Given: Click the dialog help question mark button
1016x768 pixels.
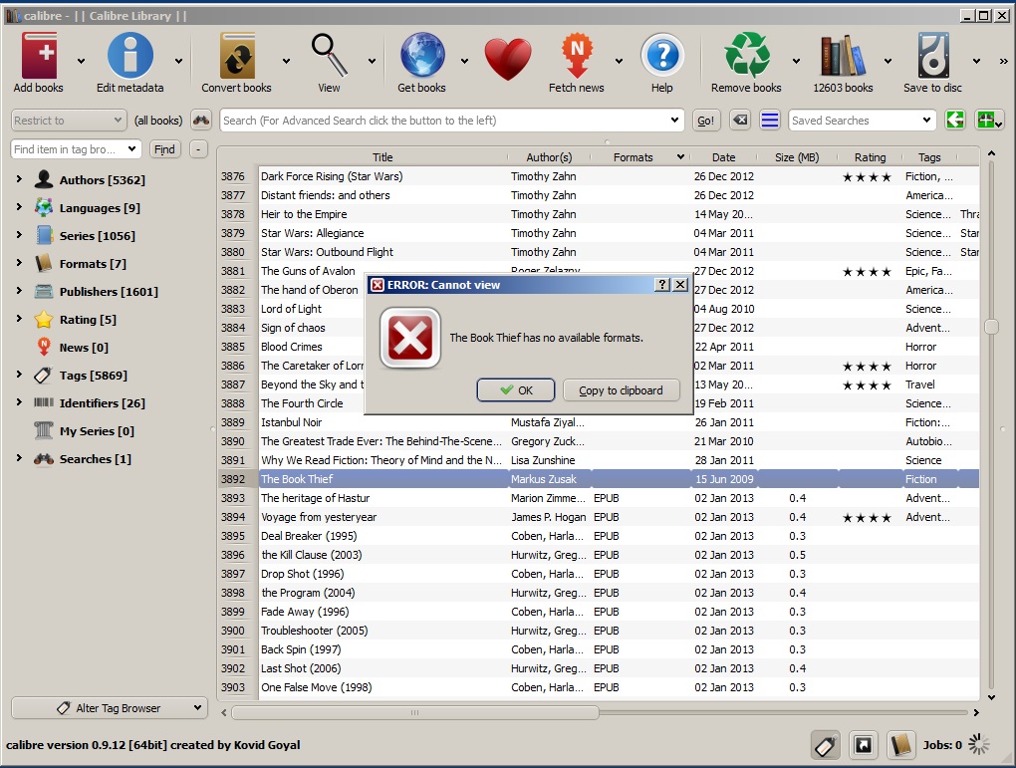Looking at the screenshot, I should coord(662,285).
